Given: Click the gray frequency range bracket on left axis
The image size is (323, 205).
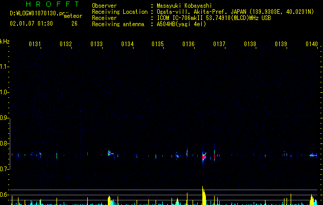Looking at the screenshot, I should point(10,144).
